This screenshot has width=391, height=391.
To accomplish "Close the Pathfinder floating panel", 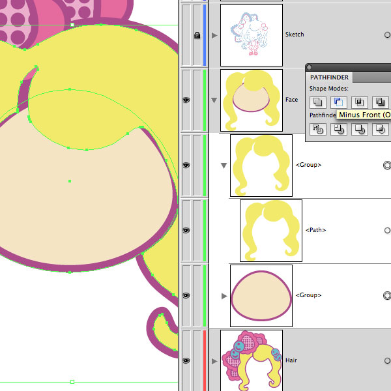I will point(309,67).
